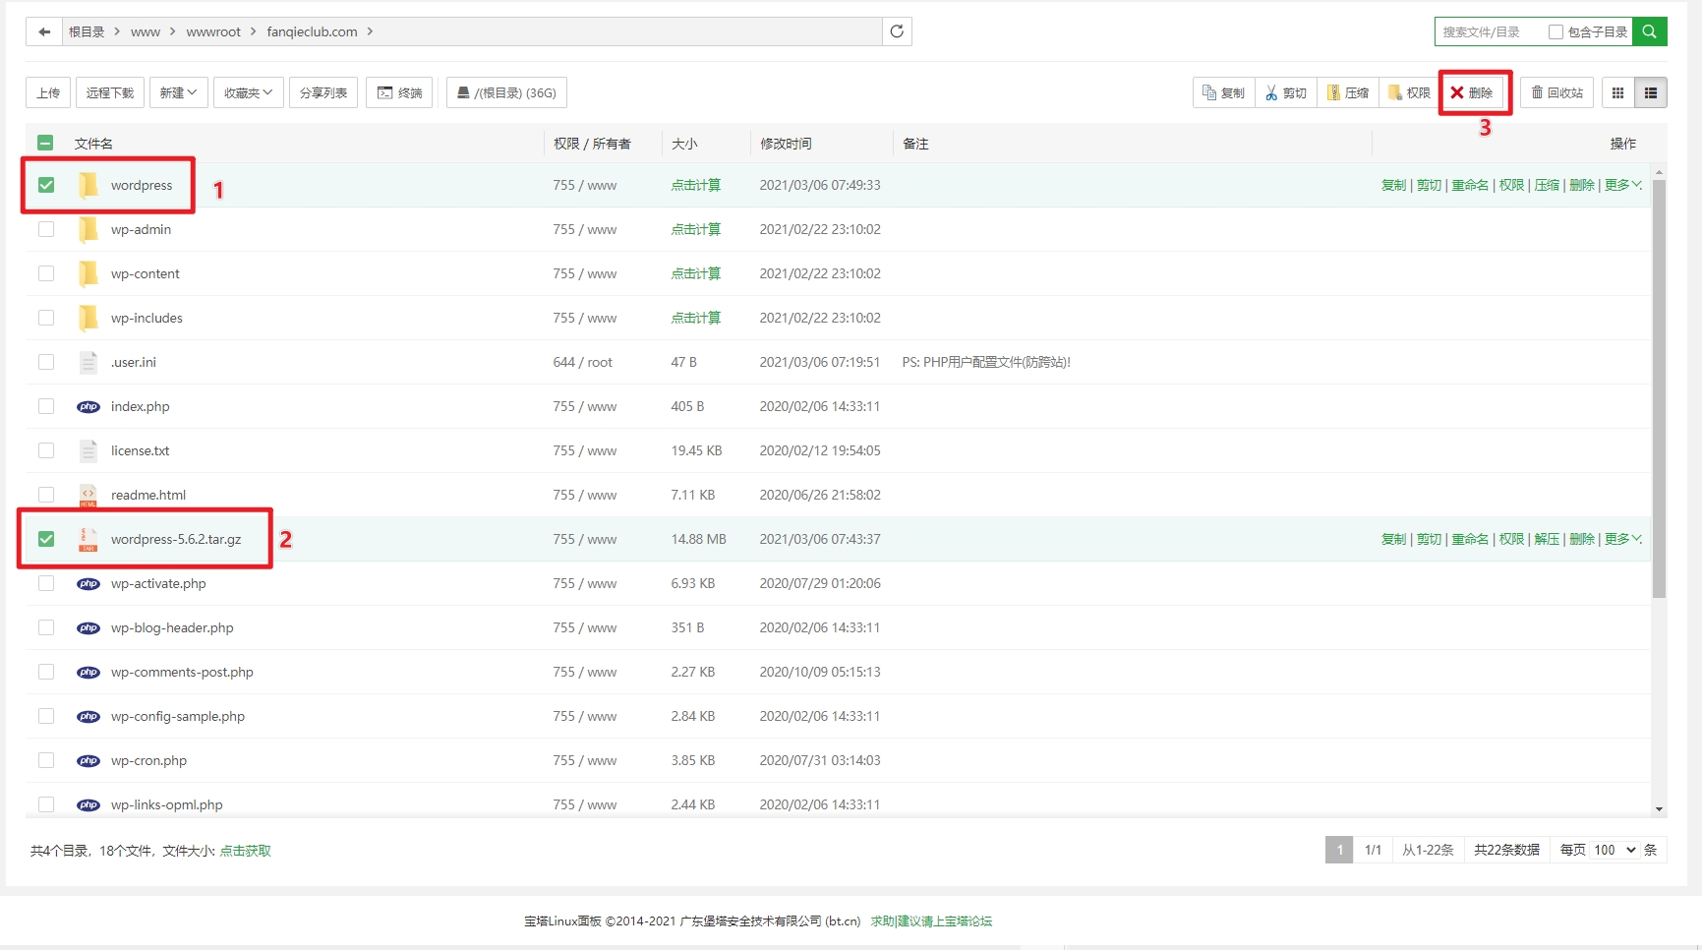Click the back arrow in path bar
The height and width of the screenshot is (950, 1702).
44,31
